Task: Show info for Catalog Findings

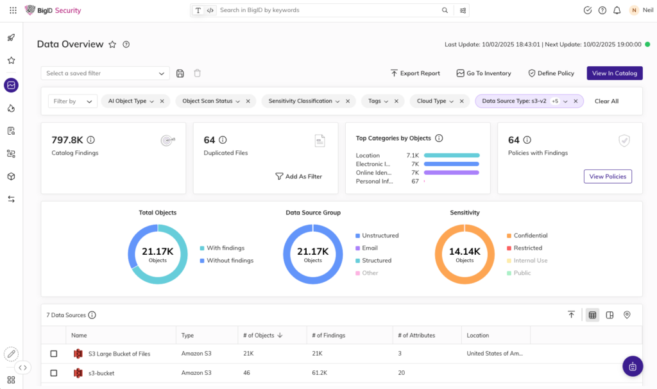Action: [x=90, y=140]
